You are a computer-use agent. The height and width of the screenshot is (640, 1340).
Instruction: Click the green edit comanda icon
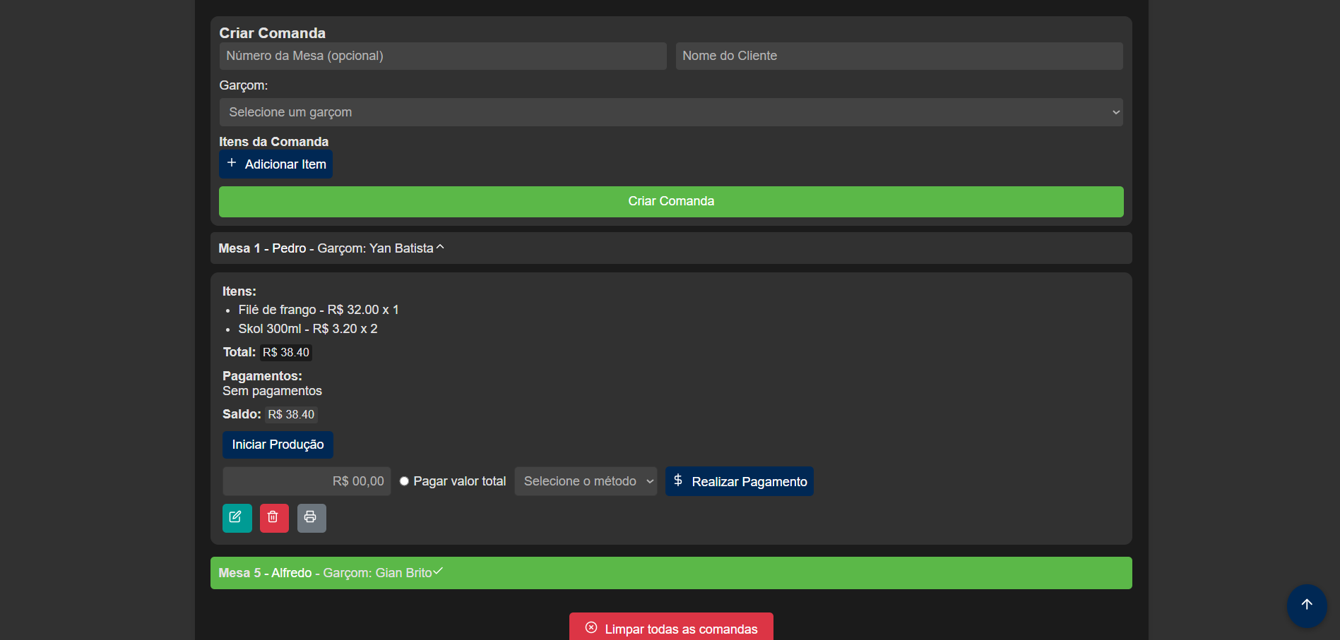(x=237, y=517)
